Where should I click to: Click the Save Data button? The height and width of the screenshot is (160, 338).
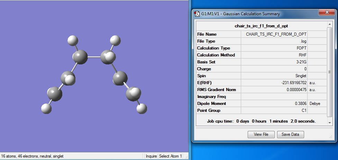click(290, 134)
